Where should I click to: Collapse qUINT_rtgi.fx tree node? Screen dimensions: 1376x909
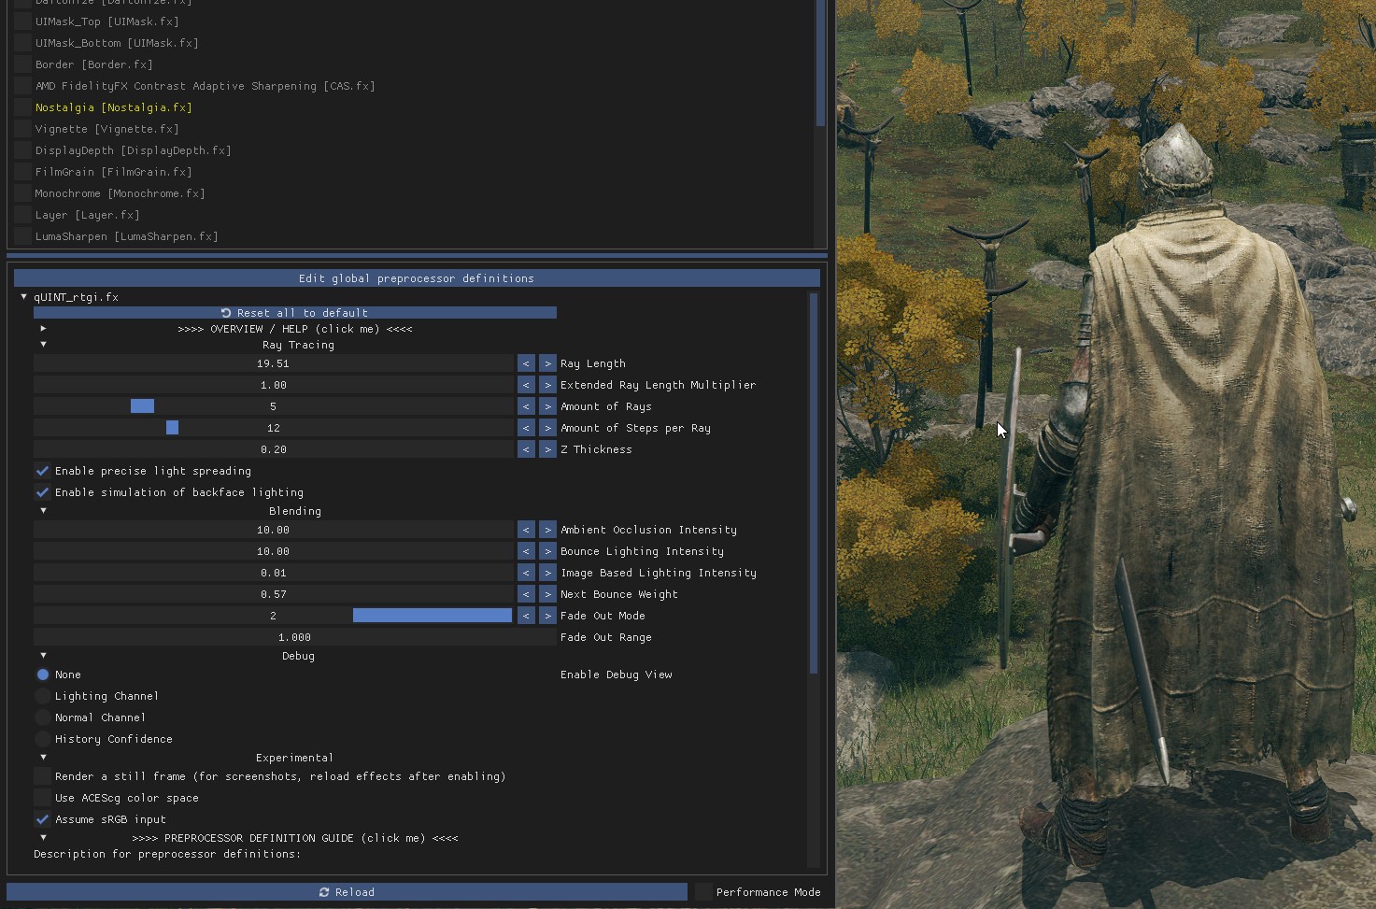click(24, 297)
